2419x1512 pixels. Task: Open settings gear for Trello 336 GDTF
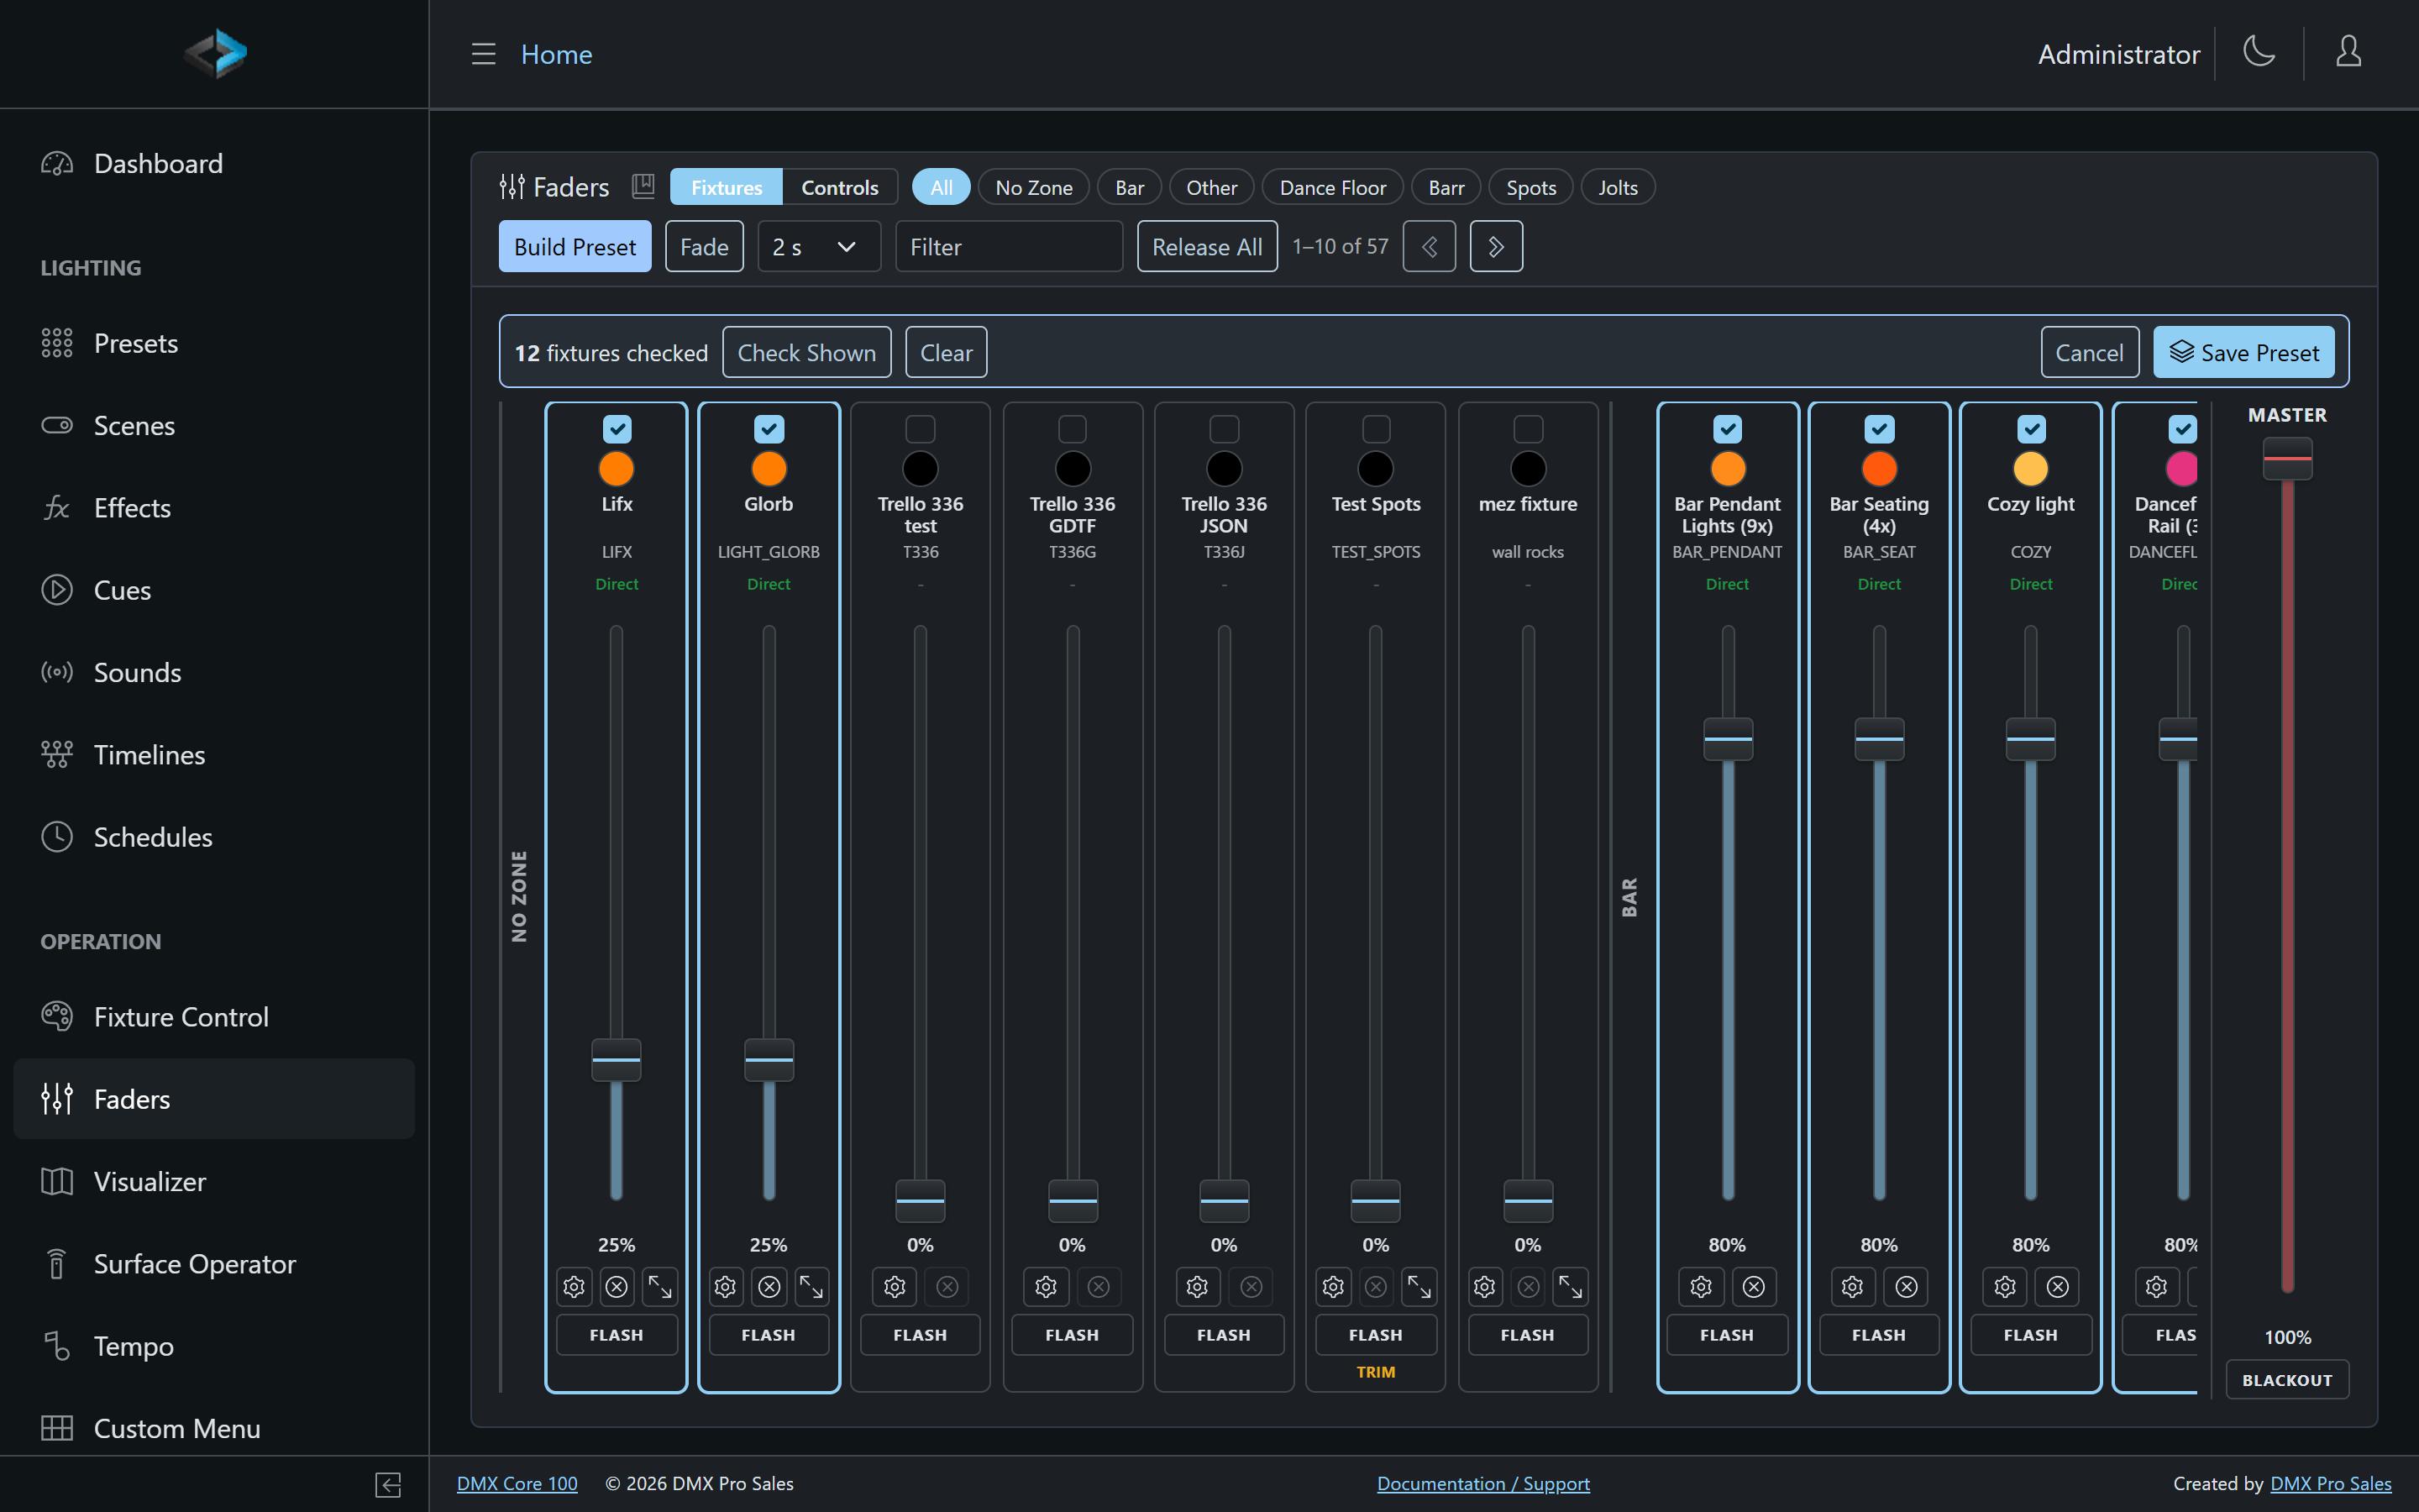1047,1286
